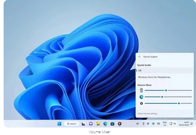Image resolution: width=196 pixels, height=135 pixels.
Task: Select Off under Spatial Audio
Action: click(x=165, y=71)
